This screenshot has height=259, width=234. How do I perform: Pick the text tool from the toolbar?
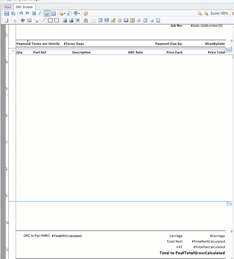tap(23, 20)
